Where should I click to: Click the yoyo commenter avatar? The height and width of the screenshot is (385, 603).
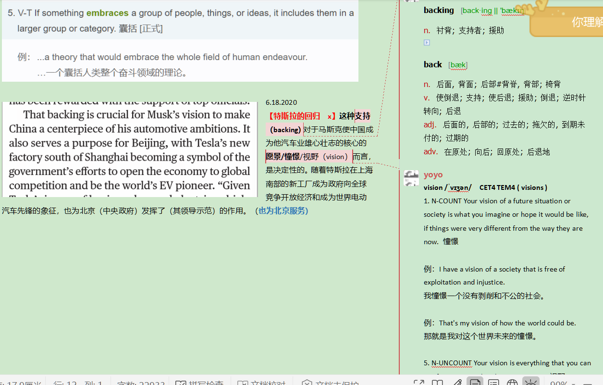pos(411,178)
